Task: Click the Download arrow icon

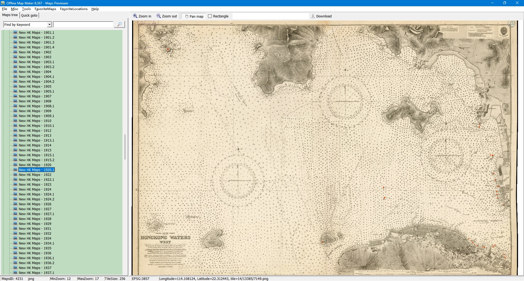Action: 313,16
